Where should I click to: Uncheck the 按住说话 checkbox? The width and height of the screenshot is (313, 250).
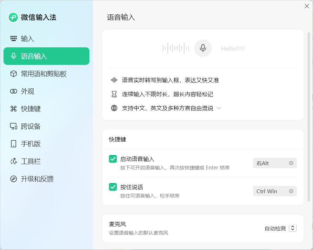tap(113, 187)
